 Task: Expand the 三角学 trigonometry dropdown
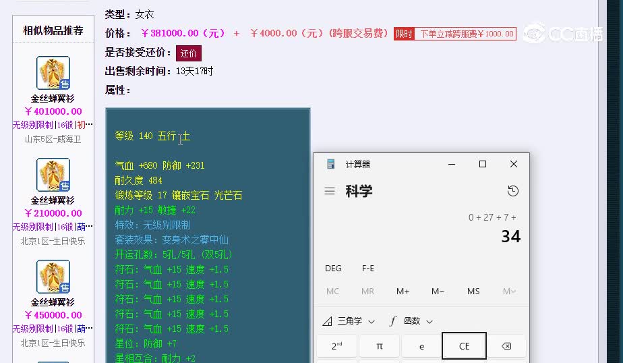pyautogui.click(x=349, y=321)
